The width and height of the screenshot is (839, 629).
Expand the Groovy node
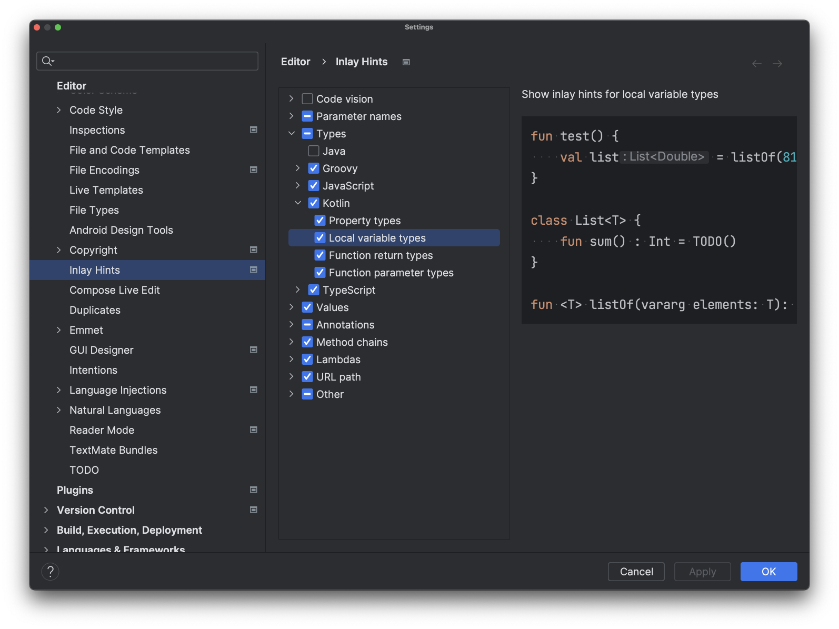click(298, 168)
